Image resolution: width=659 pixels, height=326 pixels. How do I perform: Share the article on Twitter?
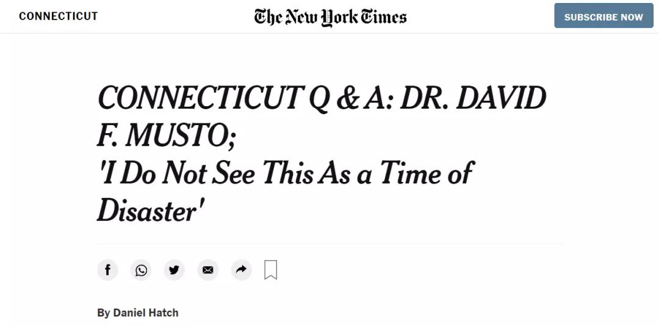tap(174, 270)
